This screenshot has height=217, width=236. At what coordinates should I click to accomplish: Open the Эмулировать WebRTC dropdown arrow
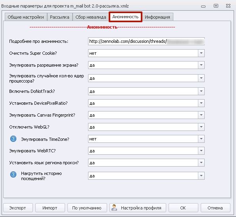pyautogui.click(x=201, y=151)
